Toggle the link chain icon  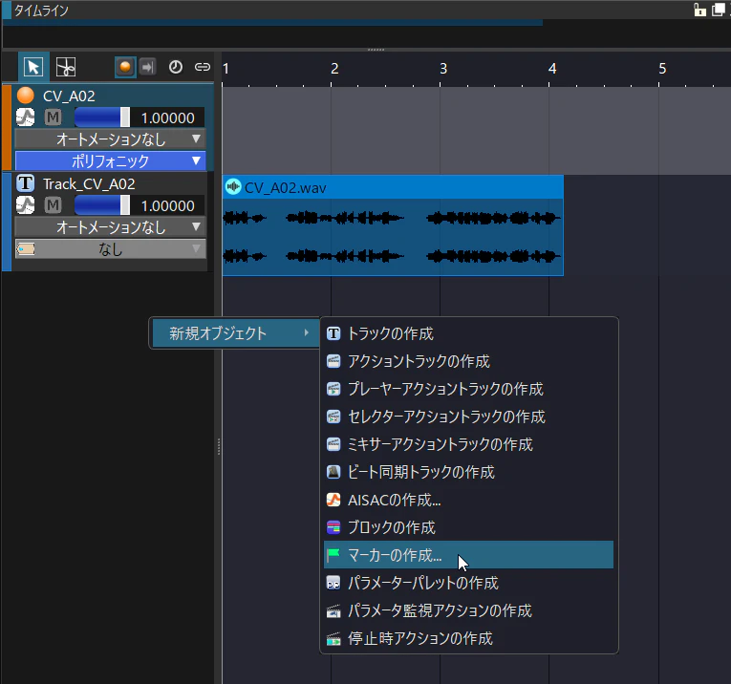(x=203, y=67)
